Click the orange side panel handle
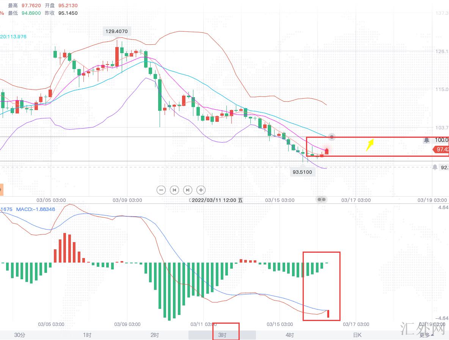The height and width of the screenshot is (340, 449). (x=2, y=189)
